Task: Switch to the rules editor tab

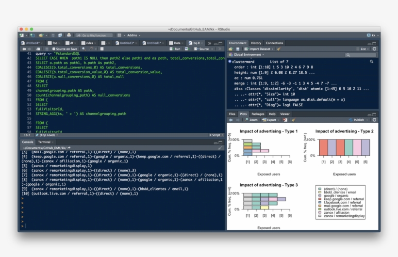Action: point(89,43)
